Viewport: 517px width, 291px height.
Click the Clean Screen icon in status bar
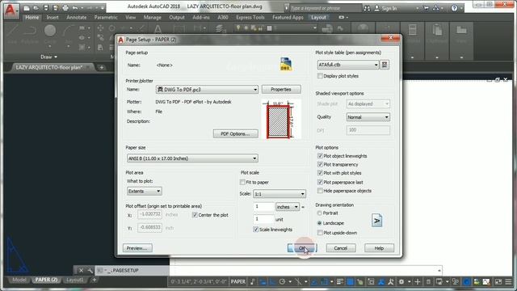point(498,282)
